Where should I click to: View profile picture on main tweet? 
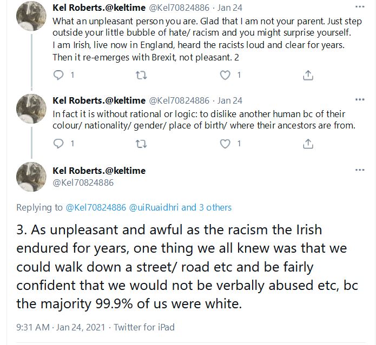(31, 177)
